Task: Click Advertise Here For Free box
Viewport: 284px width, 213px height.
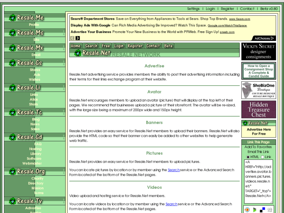Action: [x=259, y=132]
